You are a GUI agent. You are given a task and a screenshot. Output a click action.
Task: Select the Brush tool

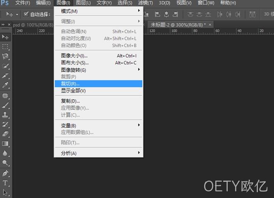click(x=5, y=105)
